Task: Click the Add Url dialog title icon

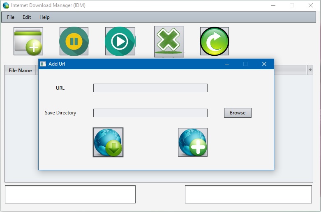Action: point(43,64)
